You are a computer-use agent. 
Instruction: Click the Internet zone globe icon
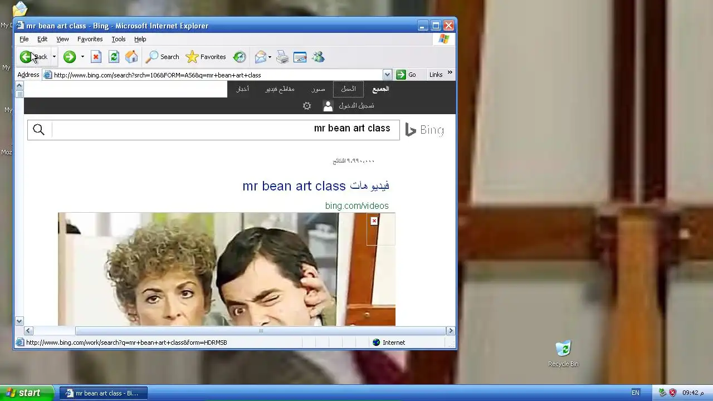[x=376, y=343]
